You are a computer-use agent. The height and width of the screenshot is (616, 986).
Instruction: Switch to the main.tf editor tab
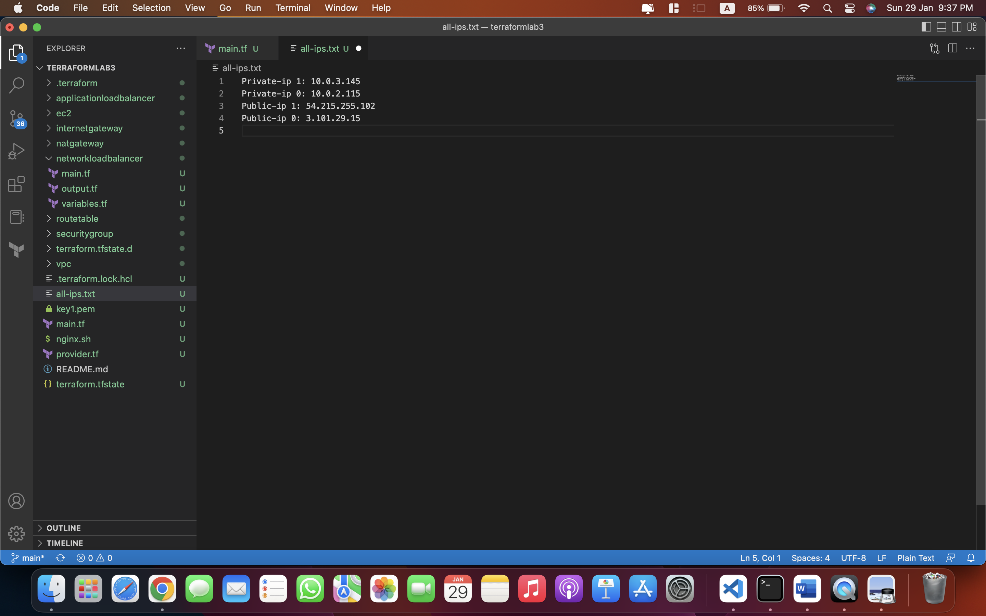click(x=232, y=48)
